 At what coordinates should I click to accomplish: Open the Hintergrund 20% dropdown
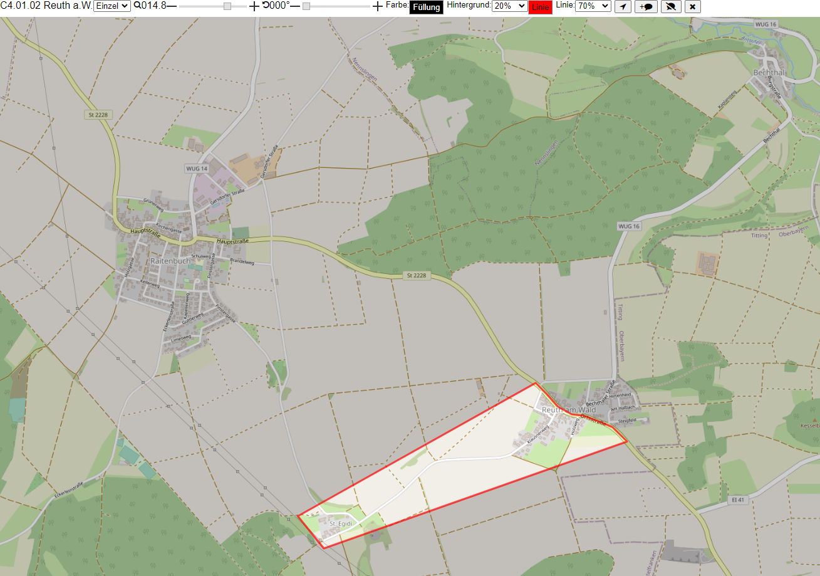point(509,6)
